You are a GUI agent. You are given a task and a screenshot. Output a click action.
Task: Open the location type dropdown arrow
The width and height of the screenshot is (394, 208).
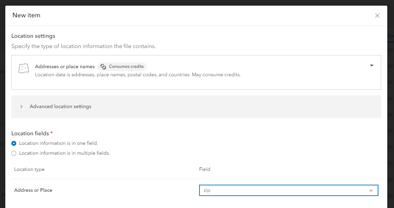tap(371, 65)
